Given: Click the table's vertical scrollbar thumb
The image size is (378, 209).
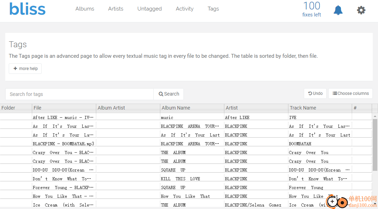Looking at the screenshot, I should [375, 145].
